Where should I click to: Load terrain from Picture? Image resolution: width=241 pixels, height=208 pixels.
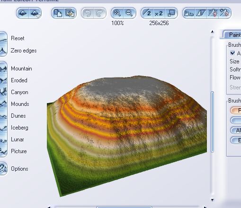tap(3, 151)
